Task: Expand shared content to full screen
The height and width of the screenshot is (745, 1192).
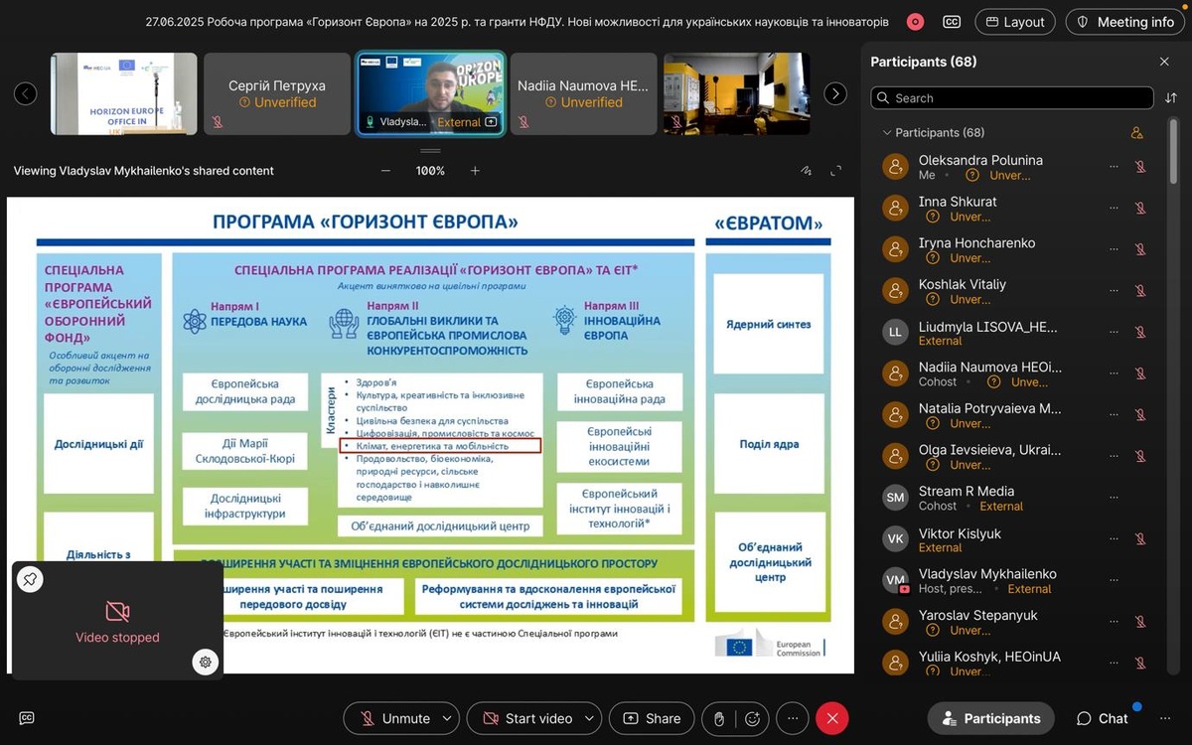Action: (x=836, y=171)
